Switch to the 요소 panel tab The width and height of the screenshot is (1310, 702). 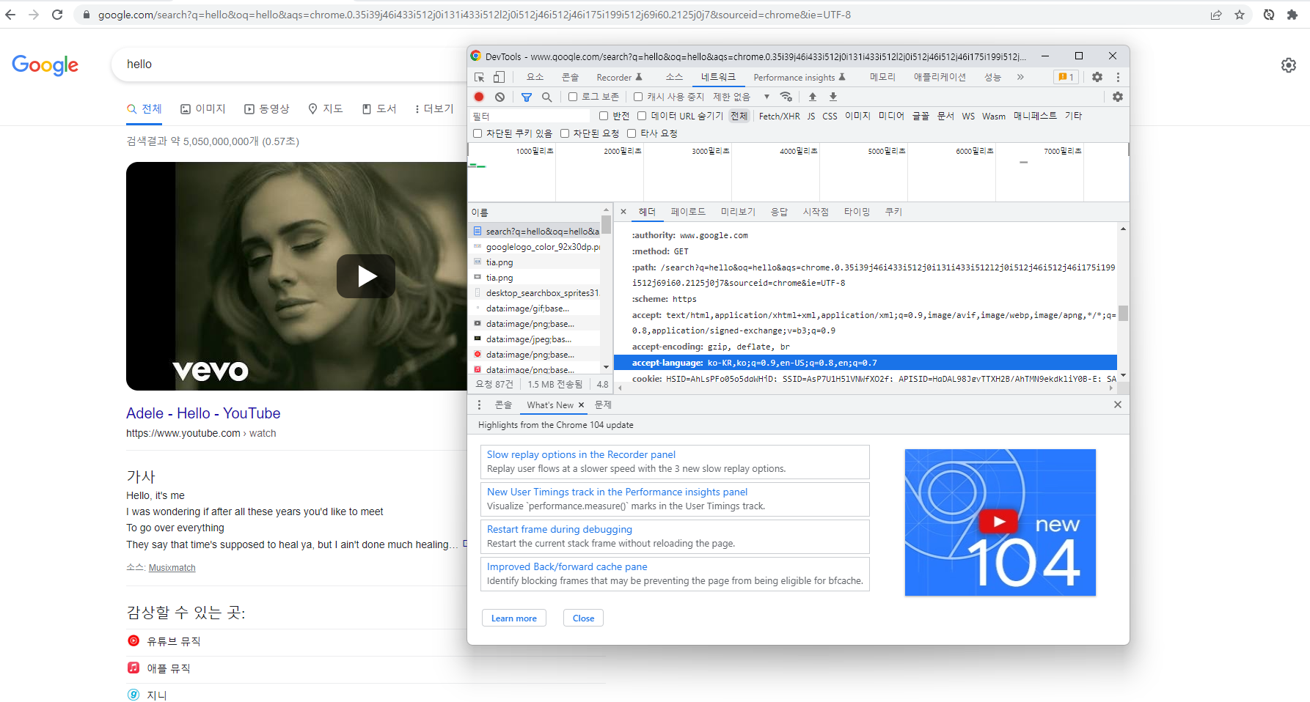coord(535,77)
